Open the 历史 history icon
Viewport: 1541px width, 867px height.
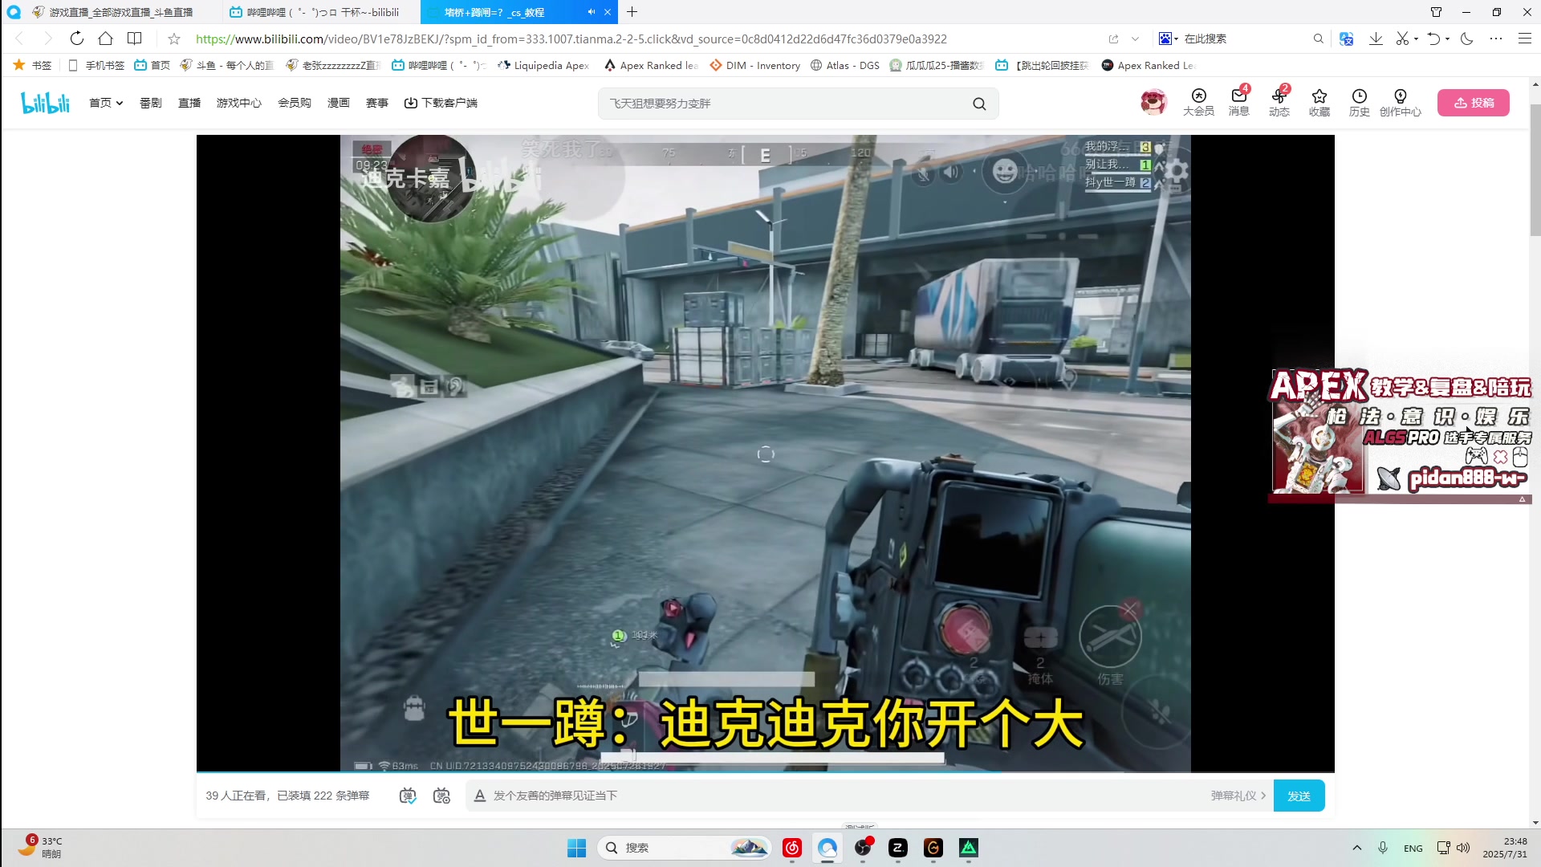[1360, 103]
